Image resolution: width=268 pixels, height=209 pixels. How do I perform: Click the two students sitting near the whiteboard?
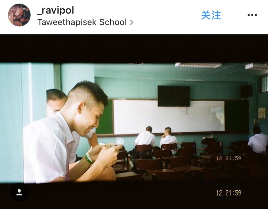coord(156,137)
